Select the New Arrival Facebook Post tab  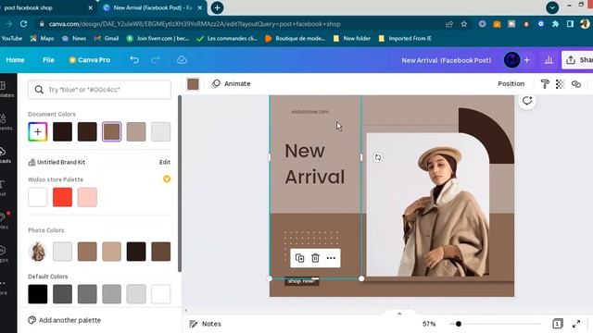click(x=151, y=7)
